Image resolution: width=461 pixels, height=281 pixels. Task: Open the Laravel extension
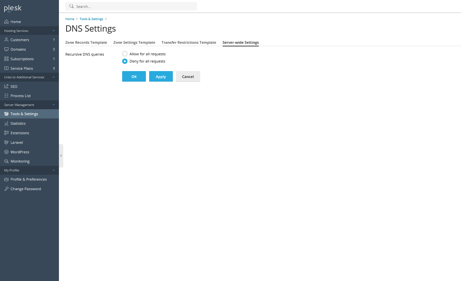(x=17, y=142)
